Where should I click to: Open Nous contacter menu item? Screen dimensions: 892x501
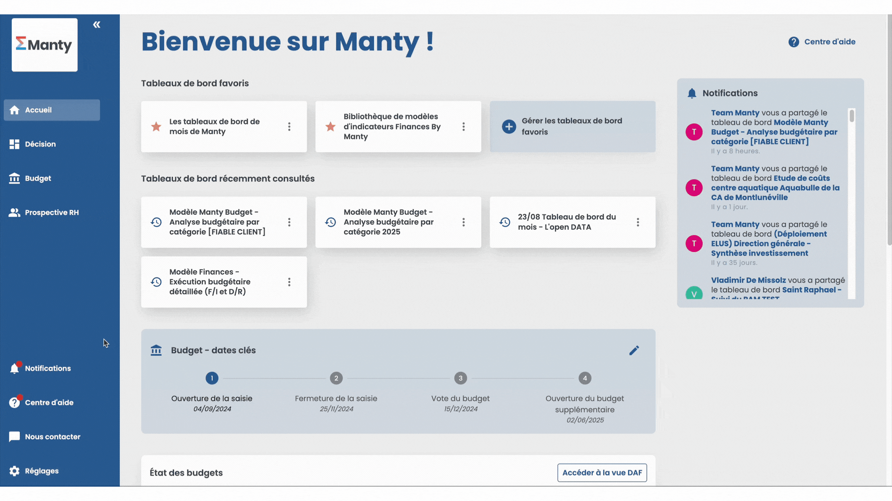[x=52, y=437]
